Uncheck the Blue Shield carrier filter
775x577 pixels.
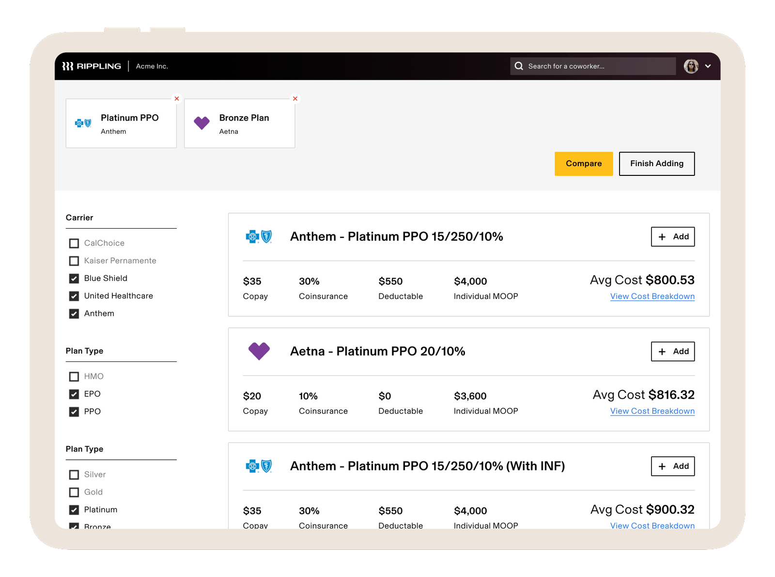[74, 278]
